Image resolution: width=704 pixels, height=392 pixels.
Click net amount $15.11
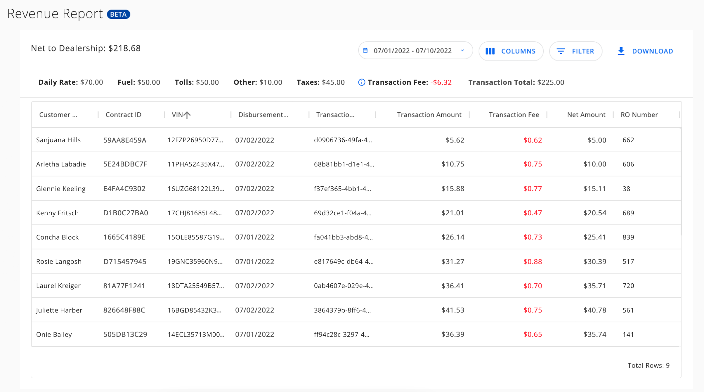click(x=594, y=189)
